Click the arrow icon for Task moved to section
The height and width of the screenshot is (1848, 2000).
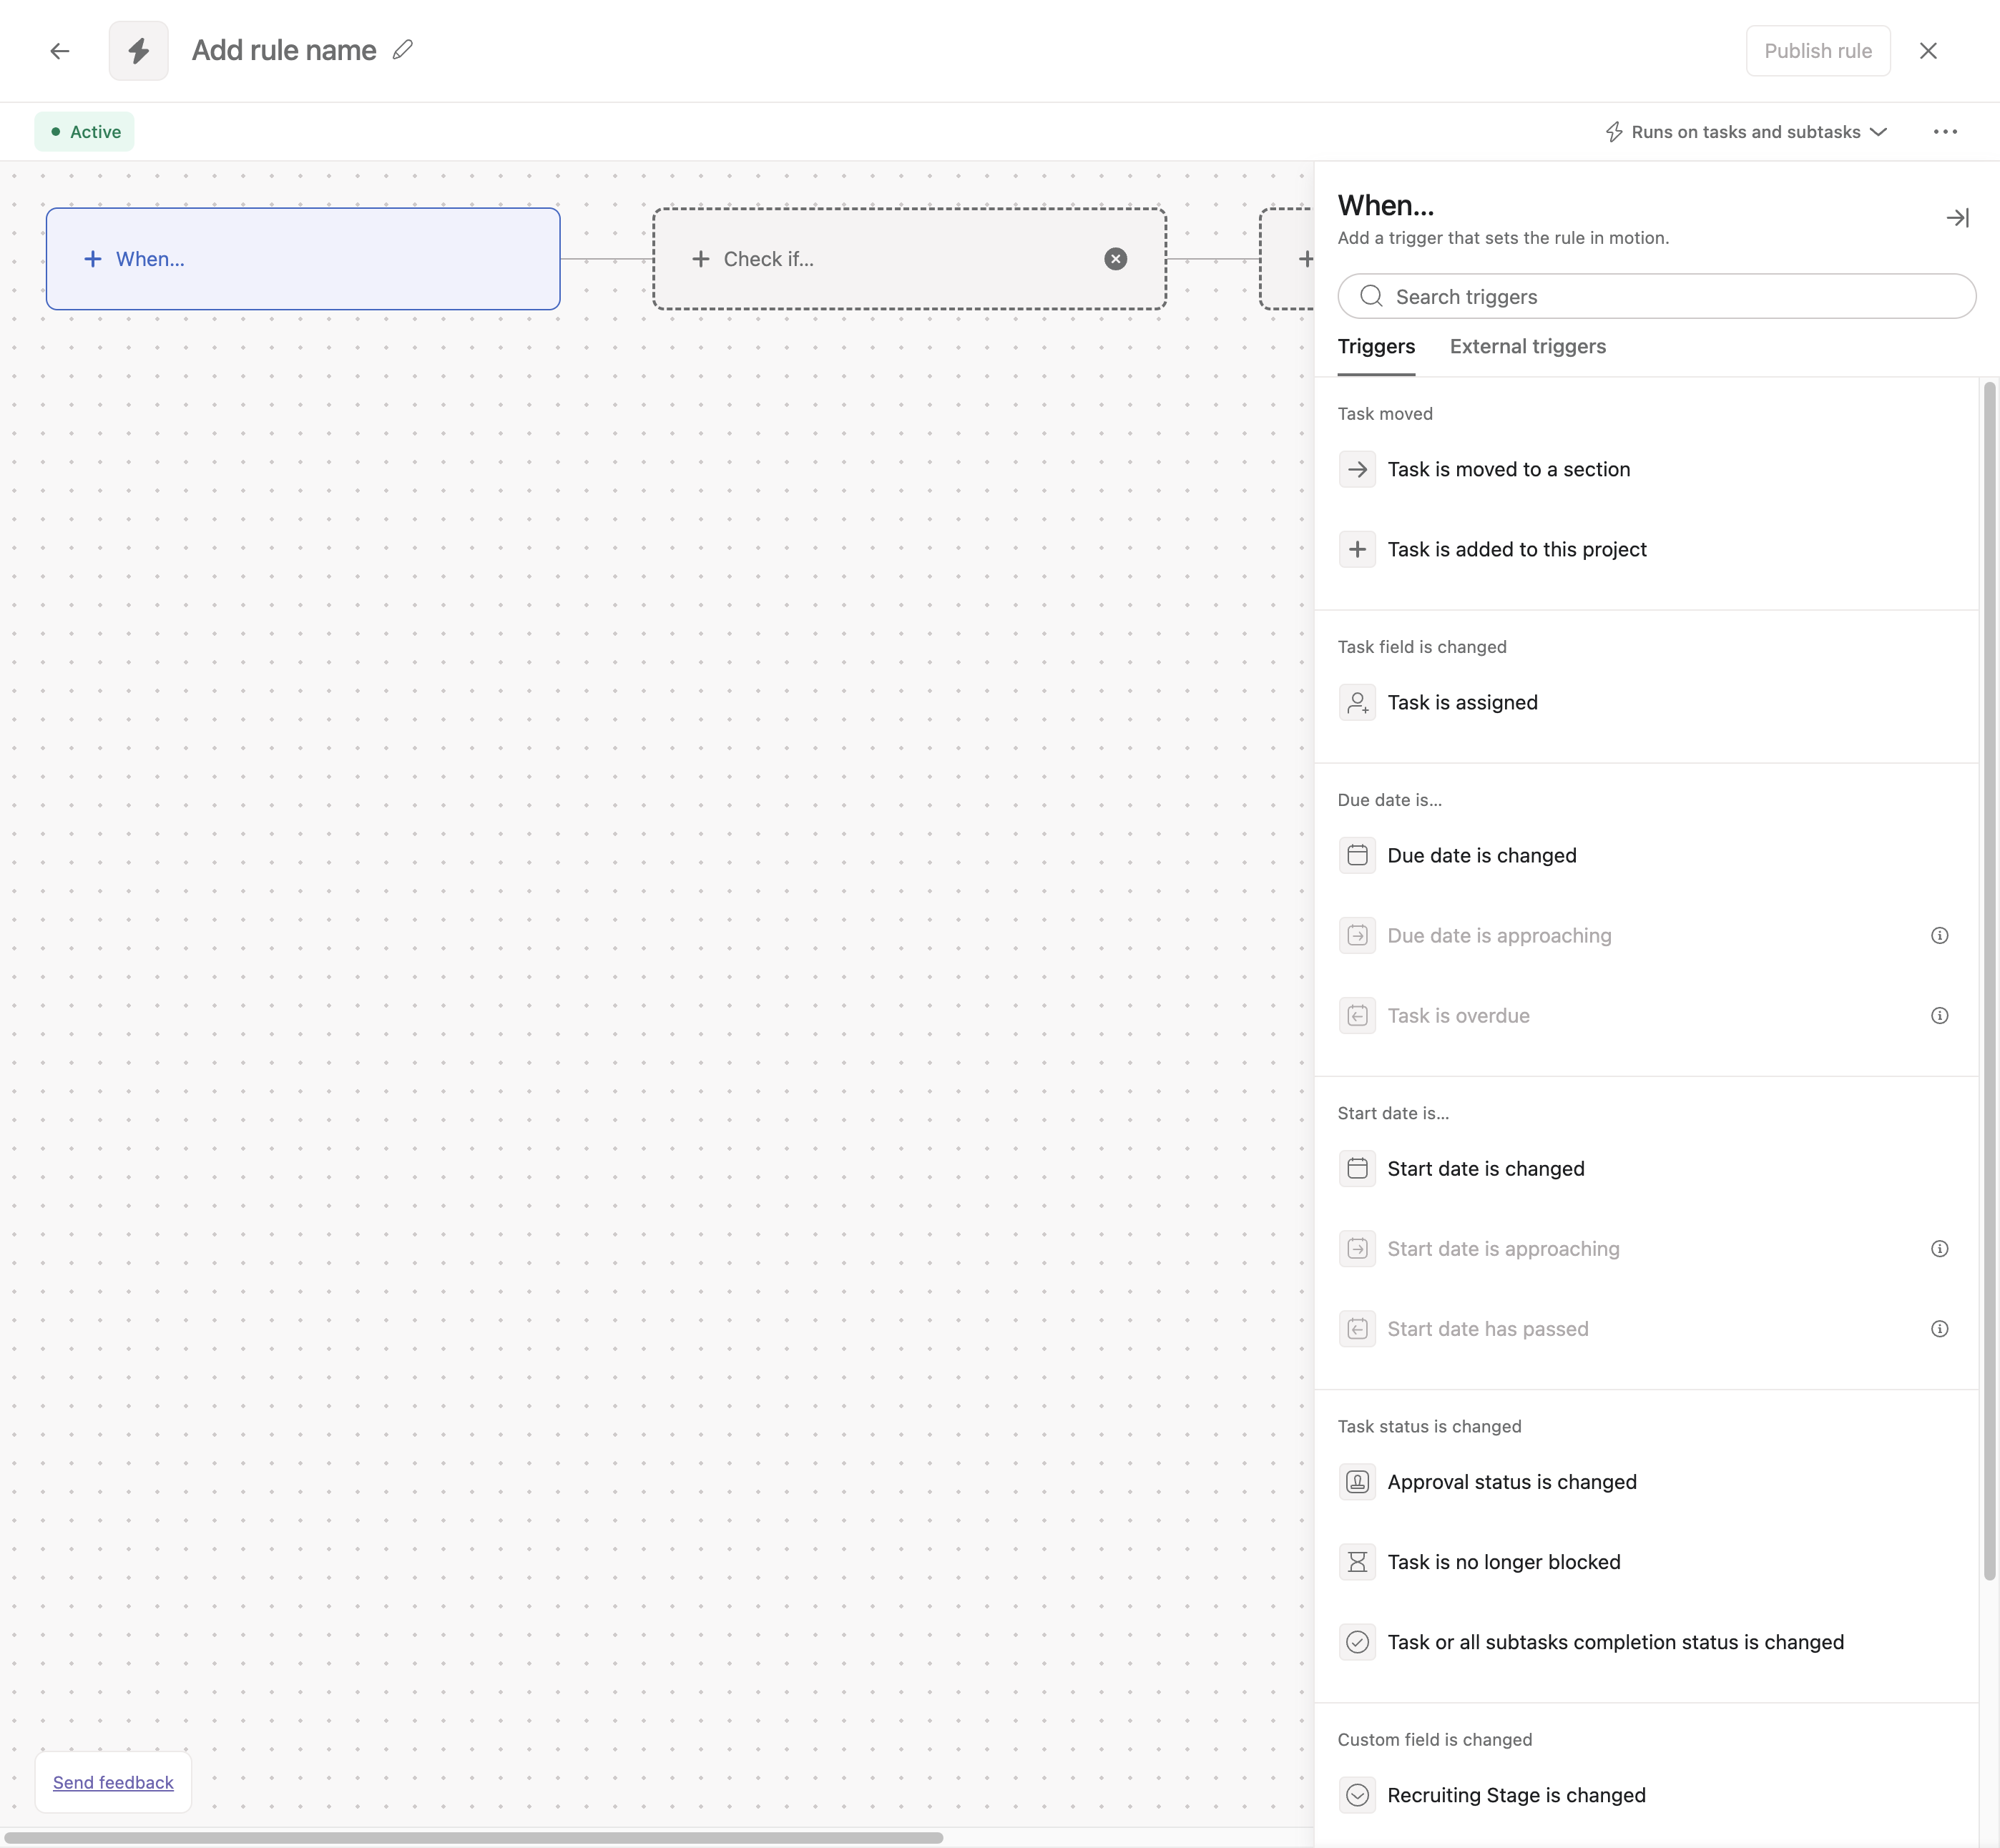pos(1357,469)
